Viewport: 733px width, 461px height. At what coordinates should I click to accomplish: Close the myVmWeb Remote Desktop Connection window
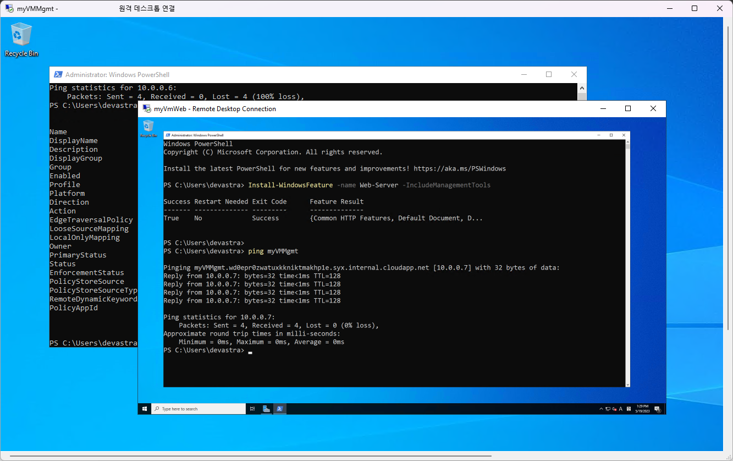653,108
